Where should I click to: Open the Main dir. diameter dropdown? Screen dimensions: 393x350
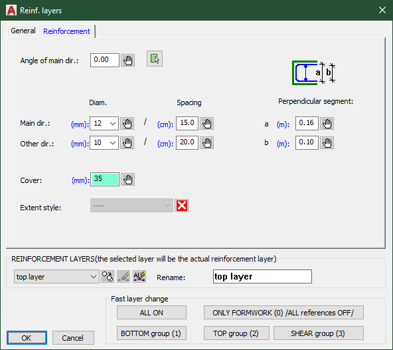(104, 123)
